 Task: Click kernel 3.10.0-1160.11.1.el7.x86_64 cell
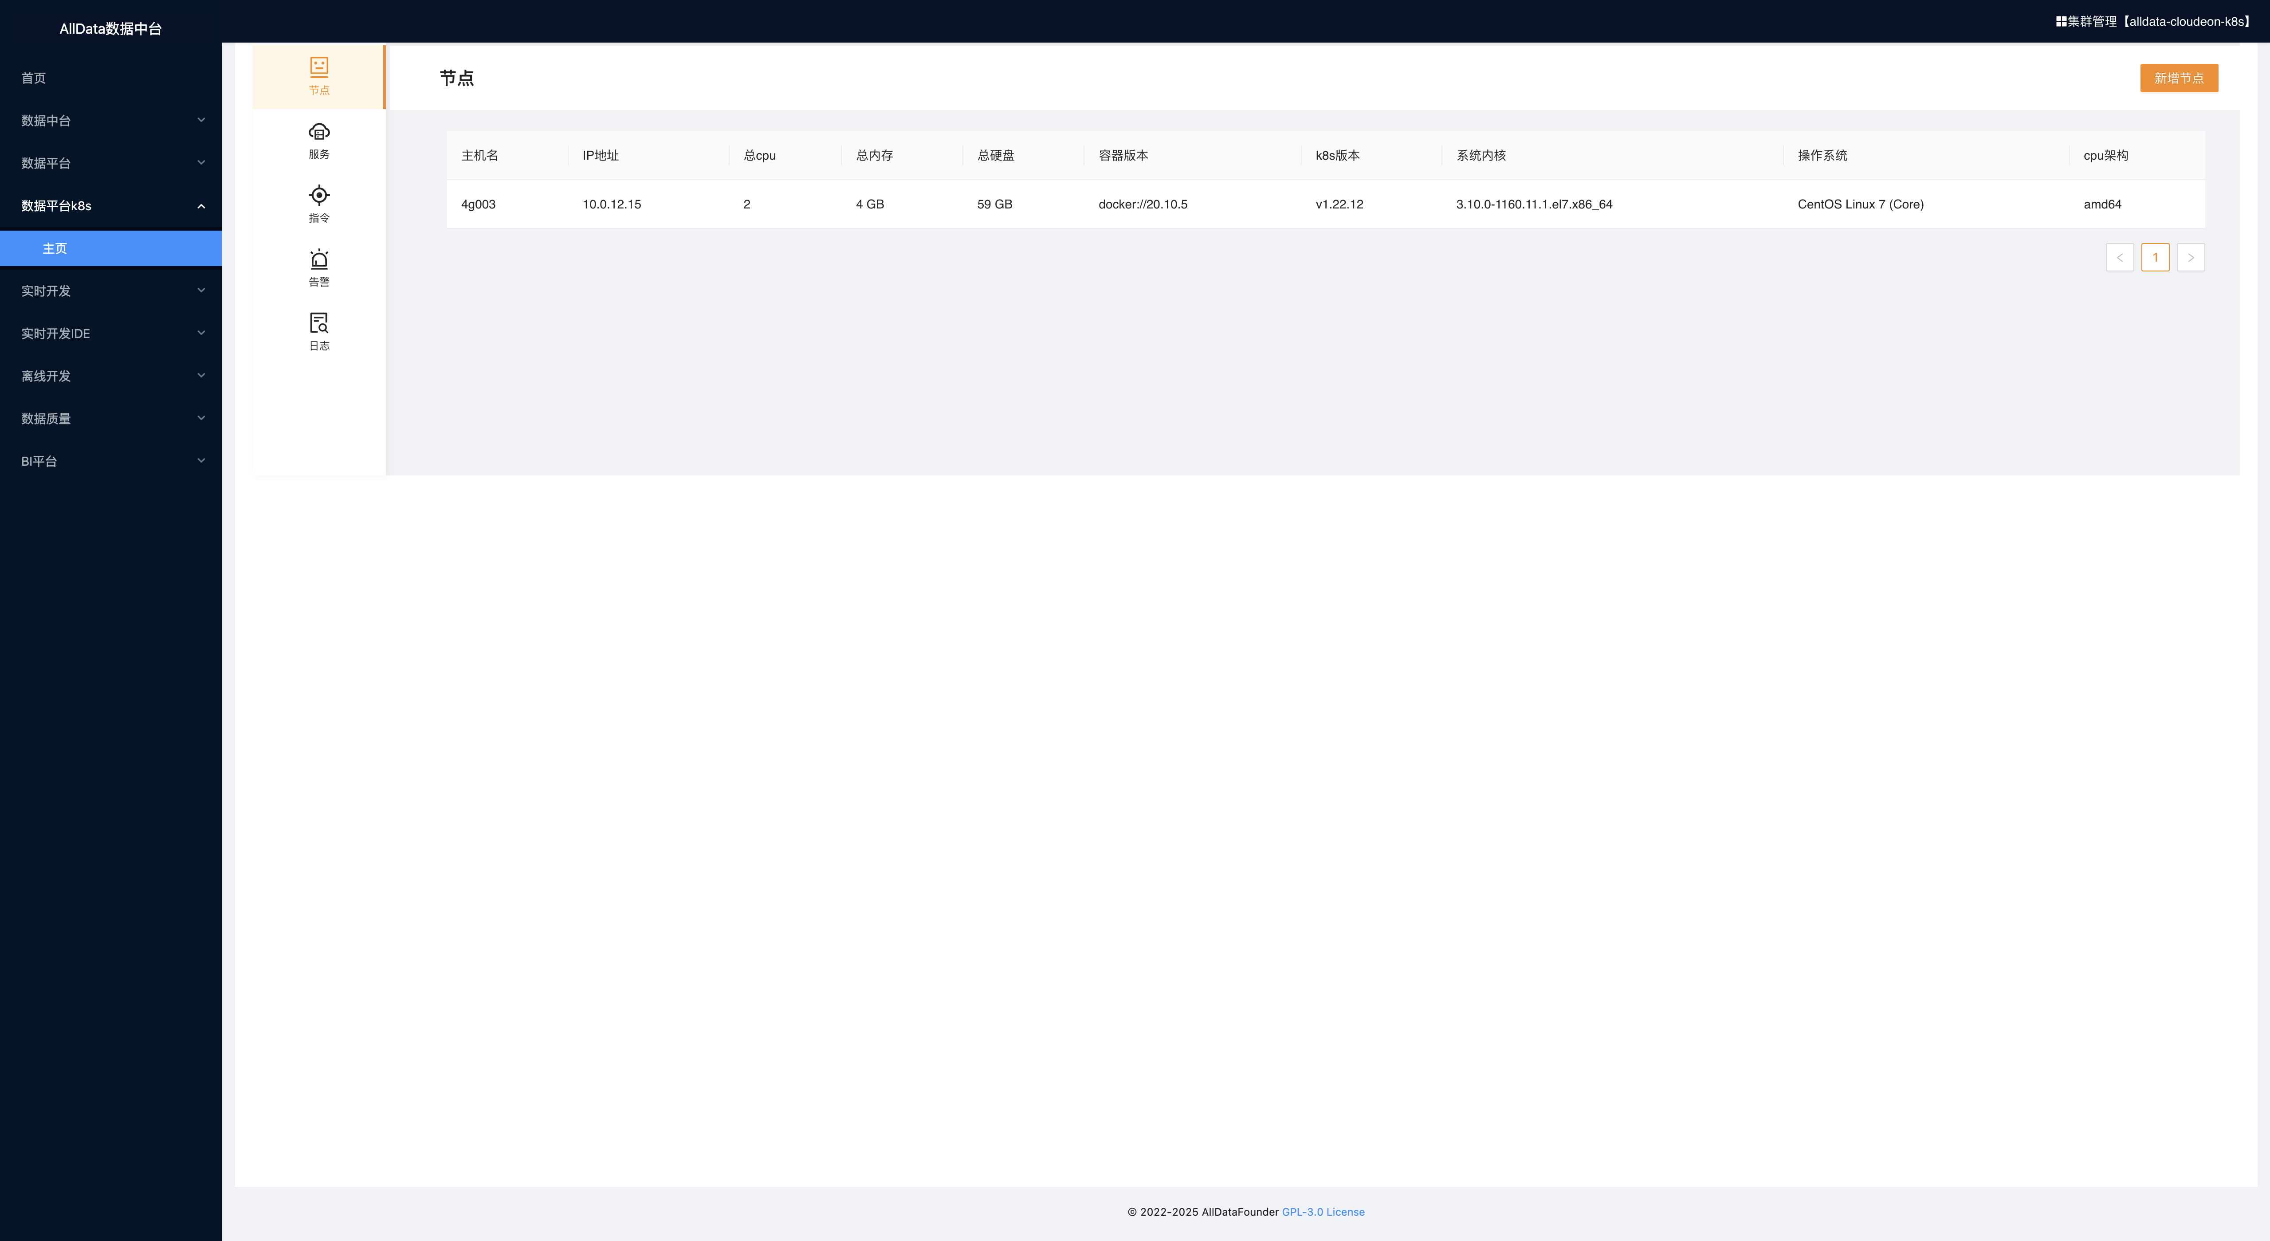pos(1534,204)
